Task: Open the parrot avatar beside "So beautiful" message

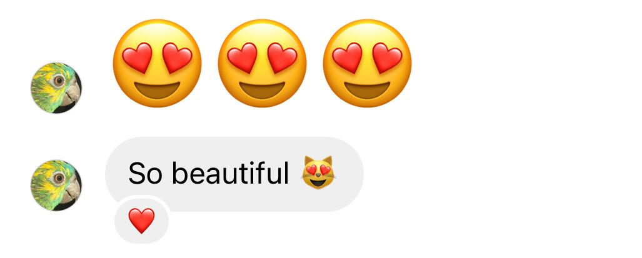Action: click(x=56, y=185)
